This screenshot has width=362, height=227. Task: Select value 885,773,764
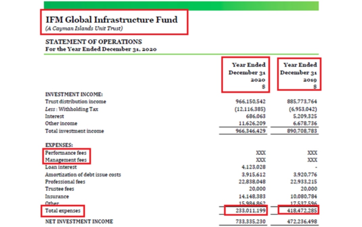(x=302, y=102)
